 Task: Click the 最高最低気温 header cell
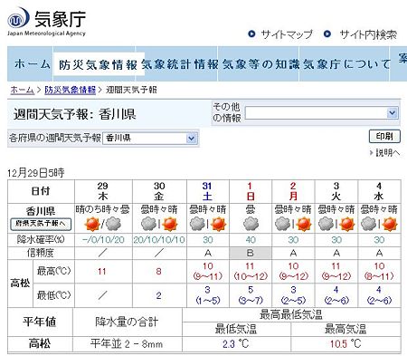[291, 314]
